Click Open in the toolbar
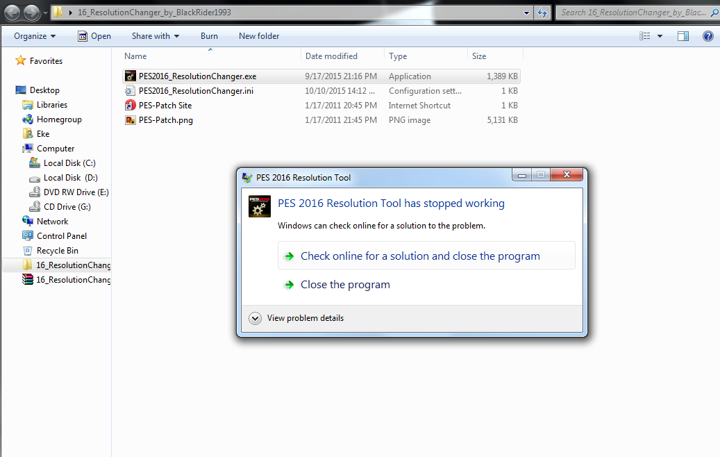720x457 pixels. [x=94, y=36]
